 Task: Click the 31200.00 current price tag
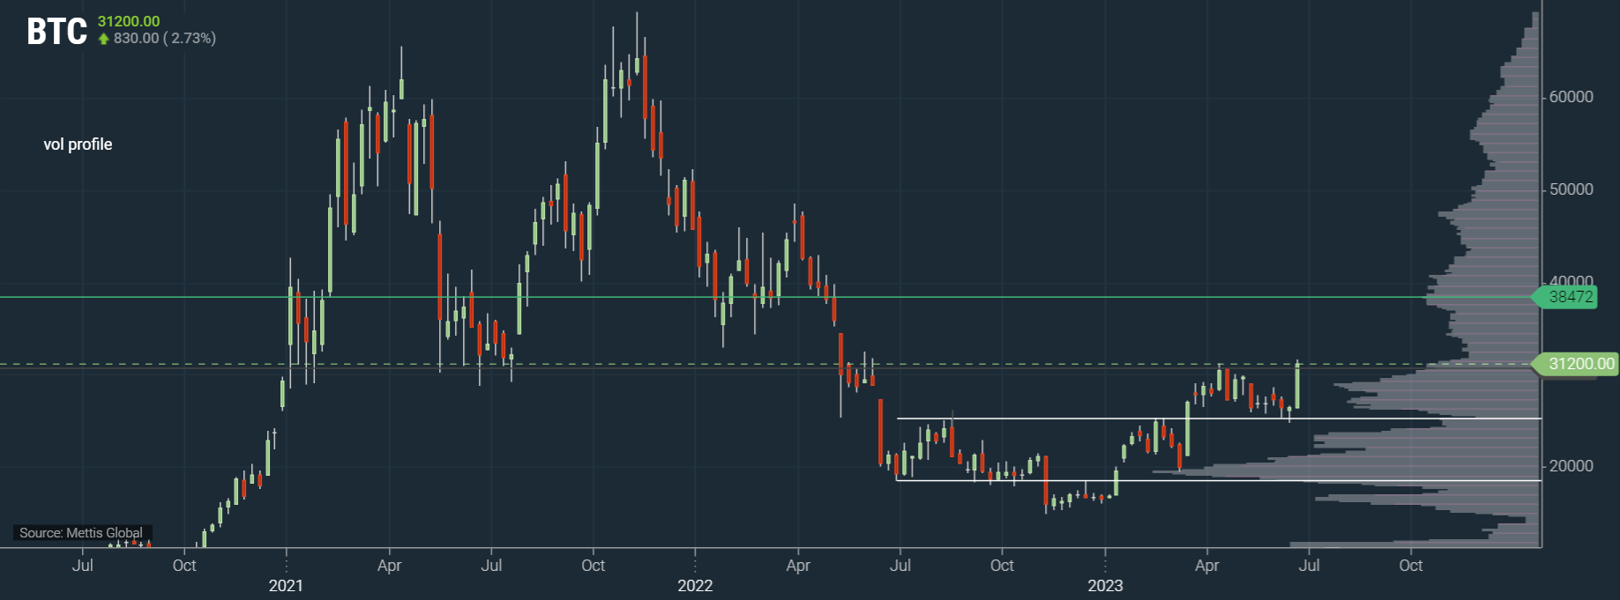click(1577, 364)
